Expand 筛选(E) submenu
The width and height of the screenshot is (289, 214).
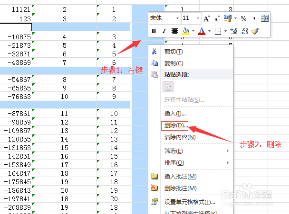197,151
